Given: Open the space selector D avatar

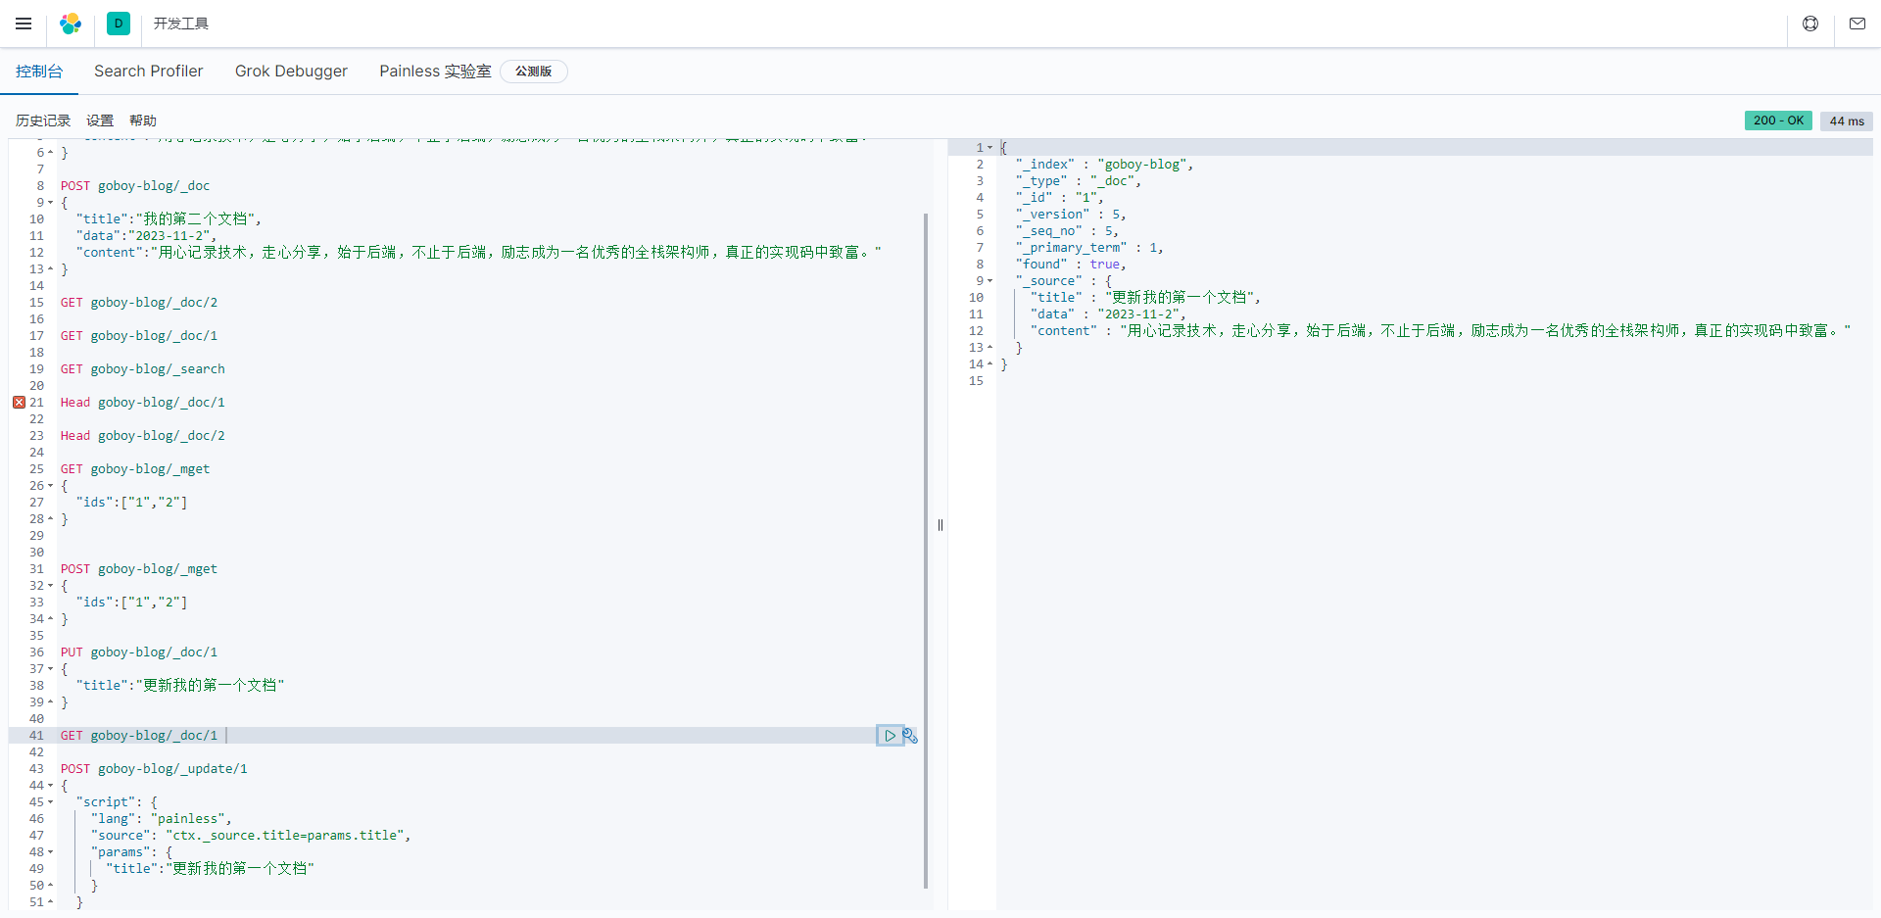Looking at the screenshot, I should [119, 24].
